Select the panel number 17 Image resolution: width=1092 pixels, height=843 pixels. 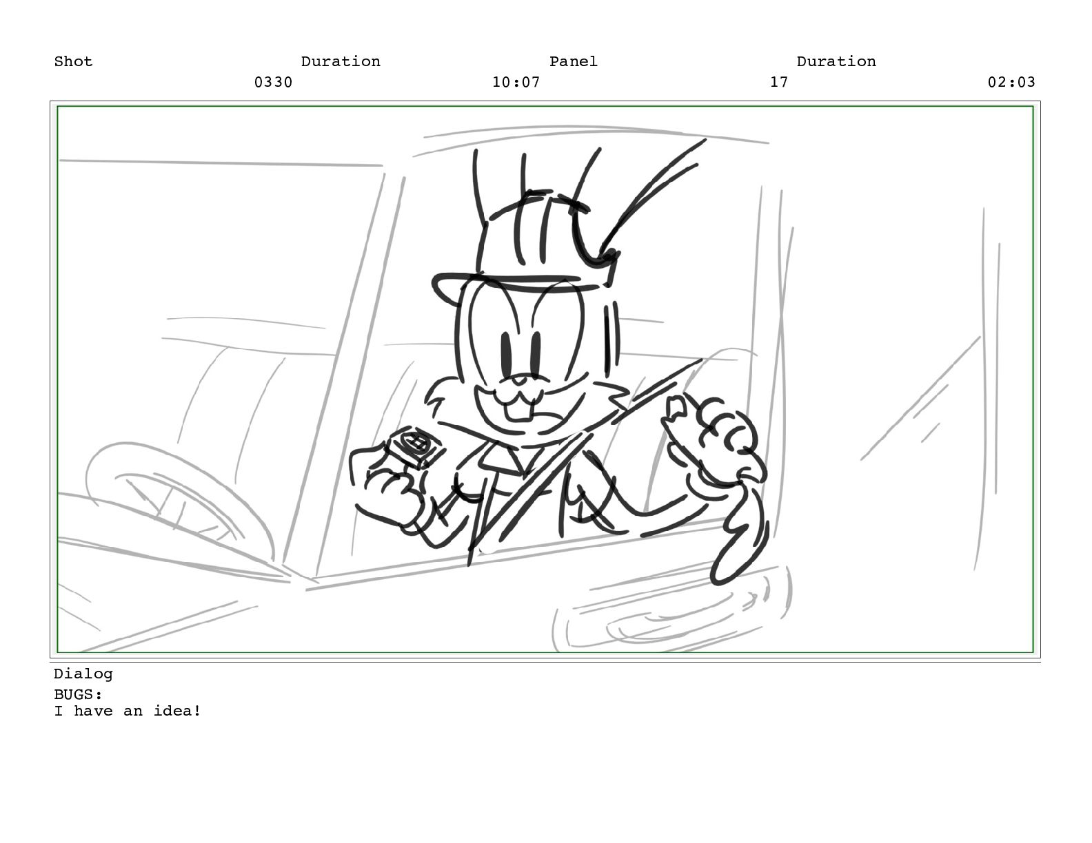[778, 82]
